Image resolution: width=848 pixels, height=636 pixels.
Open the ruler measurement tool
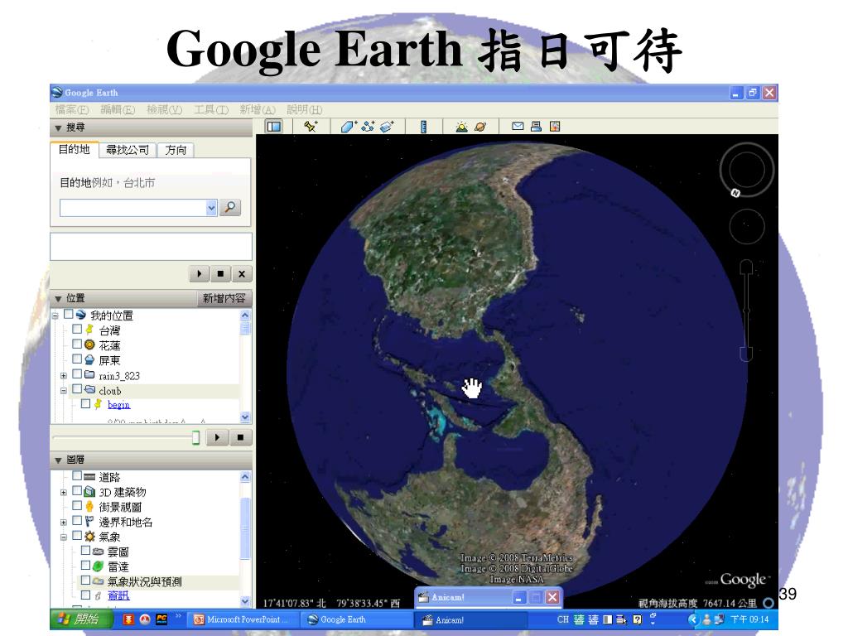pyautogui.click(x=423, y=127)
